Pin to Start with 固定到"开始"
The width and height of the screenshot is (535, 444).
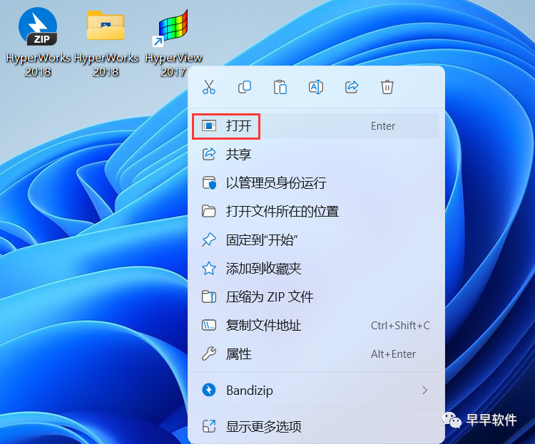262,240
